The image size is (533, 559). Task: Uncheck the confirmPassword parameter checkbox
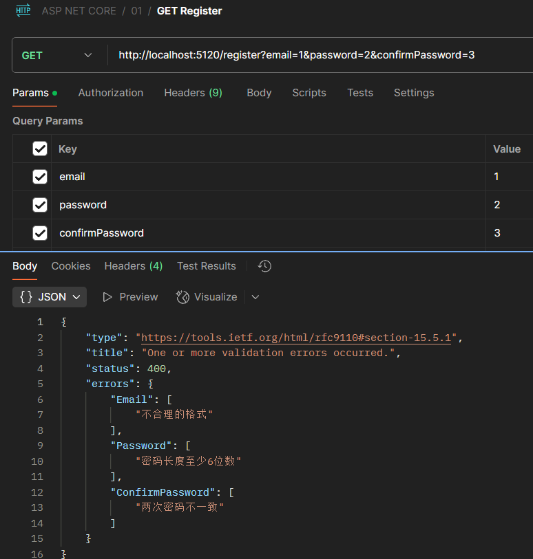pos(40,233)
